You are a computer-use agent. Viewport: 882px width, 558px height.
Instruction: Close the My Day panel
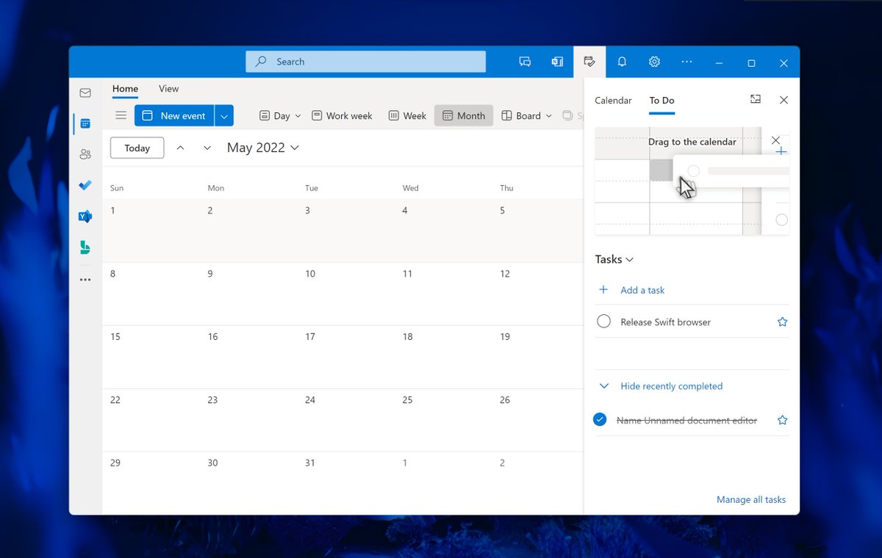click(784, 100)
